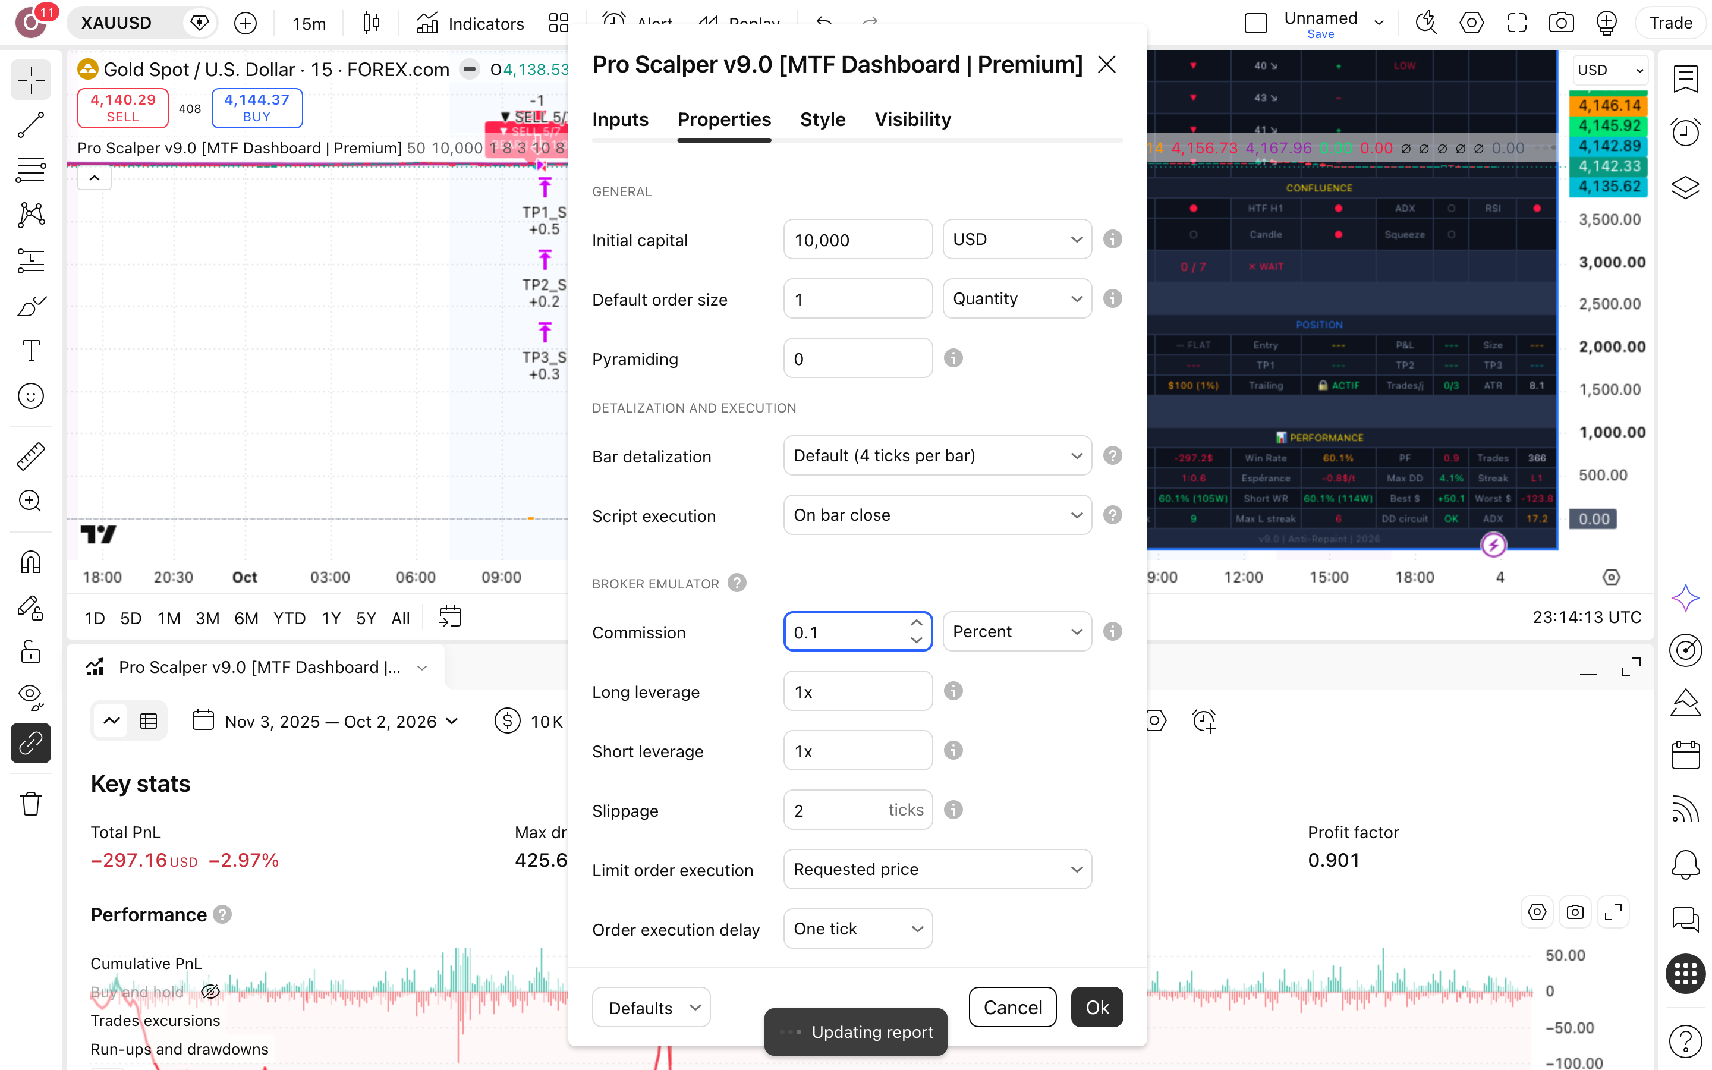Open the Commission Percent dropdown

(1017, 632)
